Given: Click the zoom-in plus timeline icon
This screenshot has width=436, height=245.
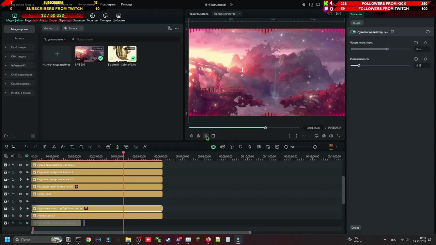Looking at the screenshot, I should (x=315, y=147).
